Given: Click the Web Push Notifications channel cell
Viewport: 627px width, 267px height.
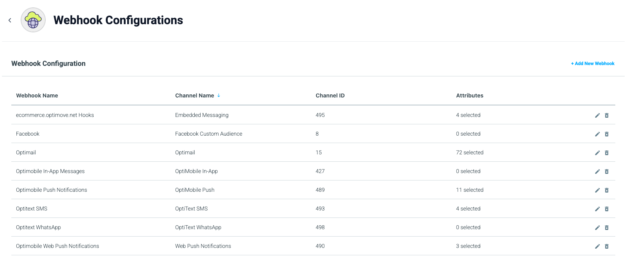Looking at the screenshot, I should coord(203,246).
